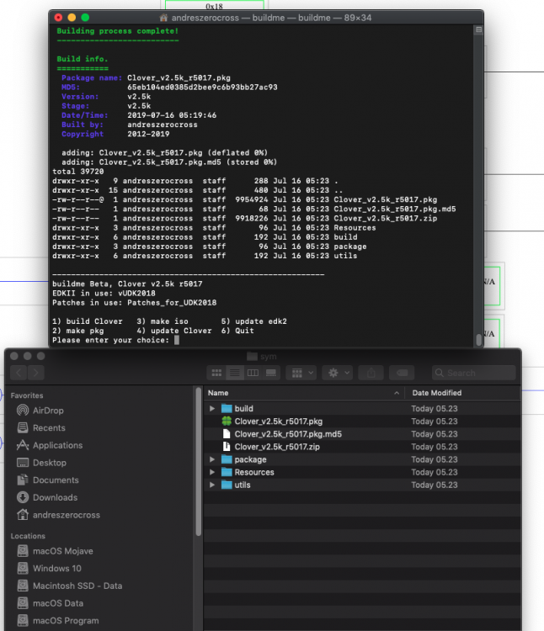Switch Finder to icon view
Viewport: 544px width, 631px height.
pos(216,373)
